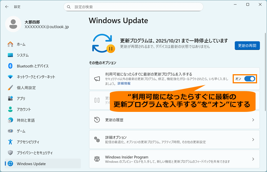This screenshot has width=267, height=172.
Task: Click the megaphone icon for latest updates
Action: coord(97,79)
